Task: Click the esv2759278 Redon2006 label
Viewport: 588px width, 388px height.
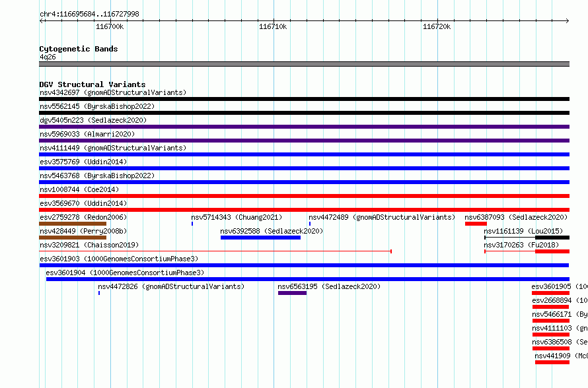Action: 83,217
